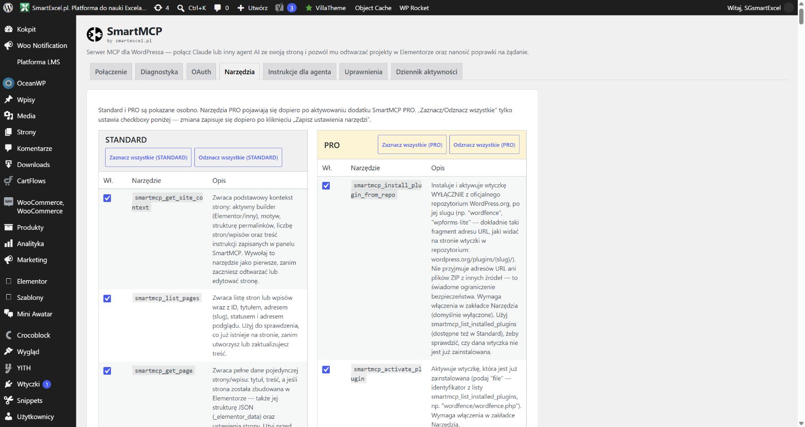This screenshot has height=427, width=805.
Task: Open Analityka chart icon in sidebar
Action: point(8,244)
